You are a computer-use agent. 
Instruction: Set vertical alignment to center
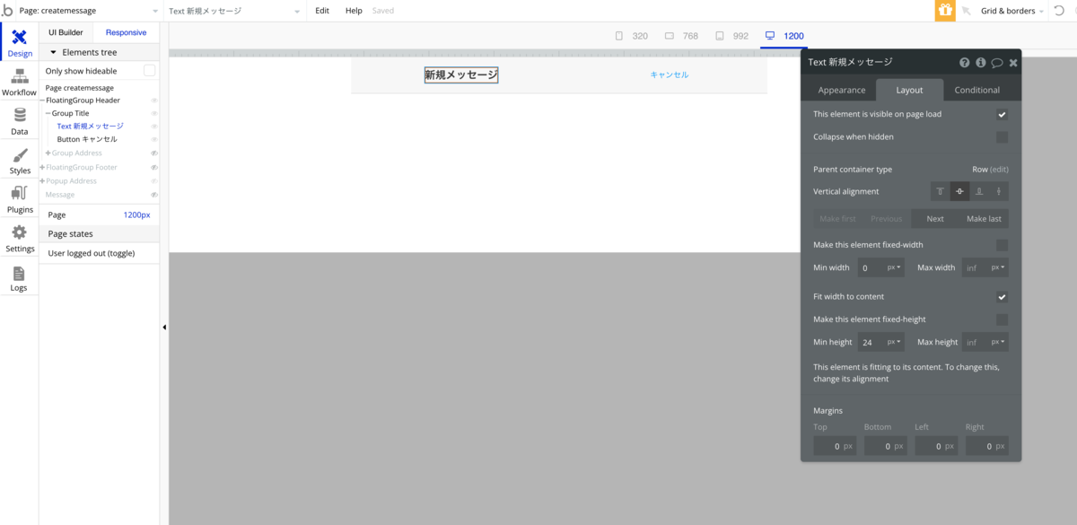tap(960, 191)
